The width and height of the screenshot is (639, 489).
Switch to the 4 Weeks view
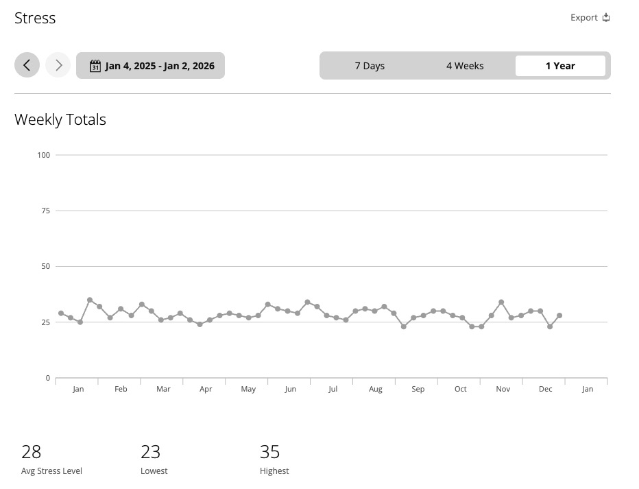point(465,66)
